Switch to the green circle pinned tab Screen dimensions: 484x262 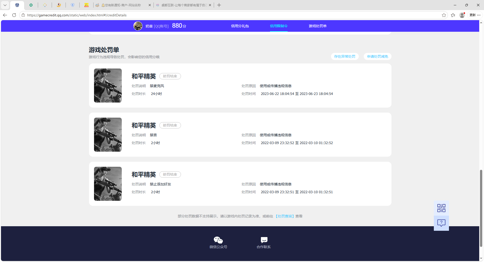pos(31,5)
